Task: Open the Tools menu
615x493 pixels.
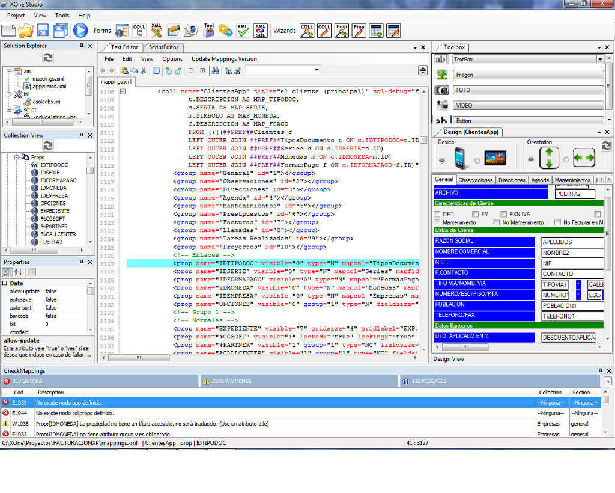Action: [62, 15]
